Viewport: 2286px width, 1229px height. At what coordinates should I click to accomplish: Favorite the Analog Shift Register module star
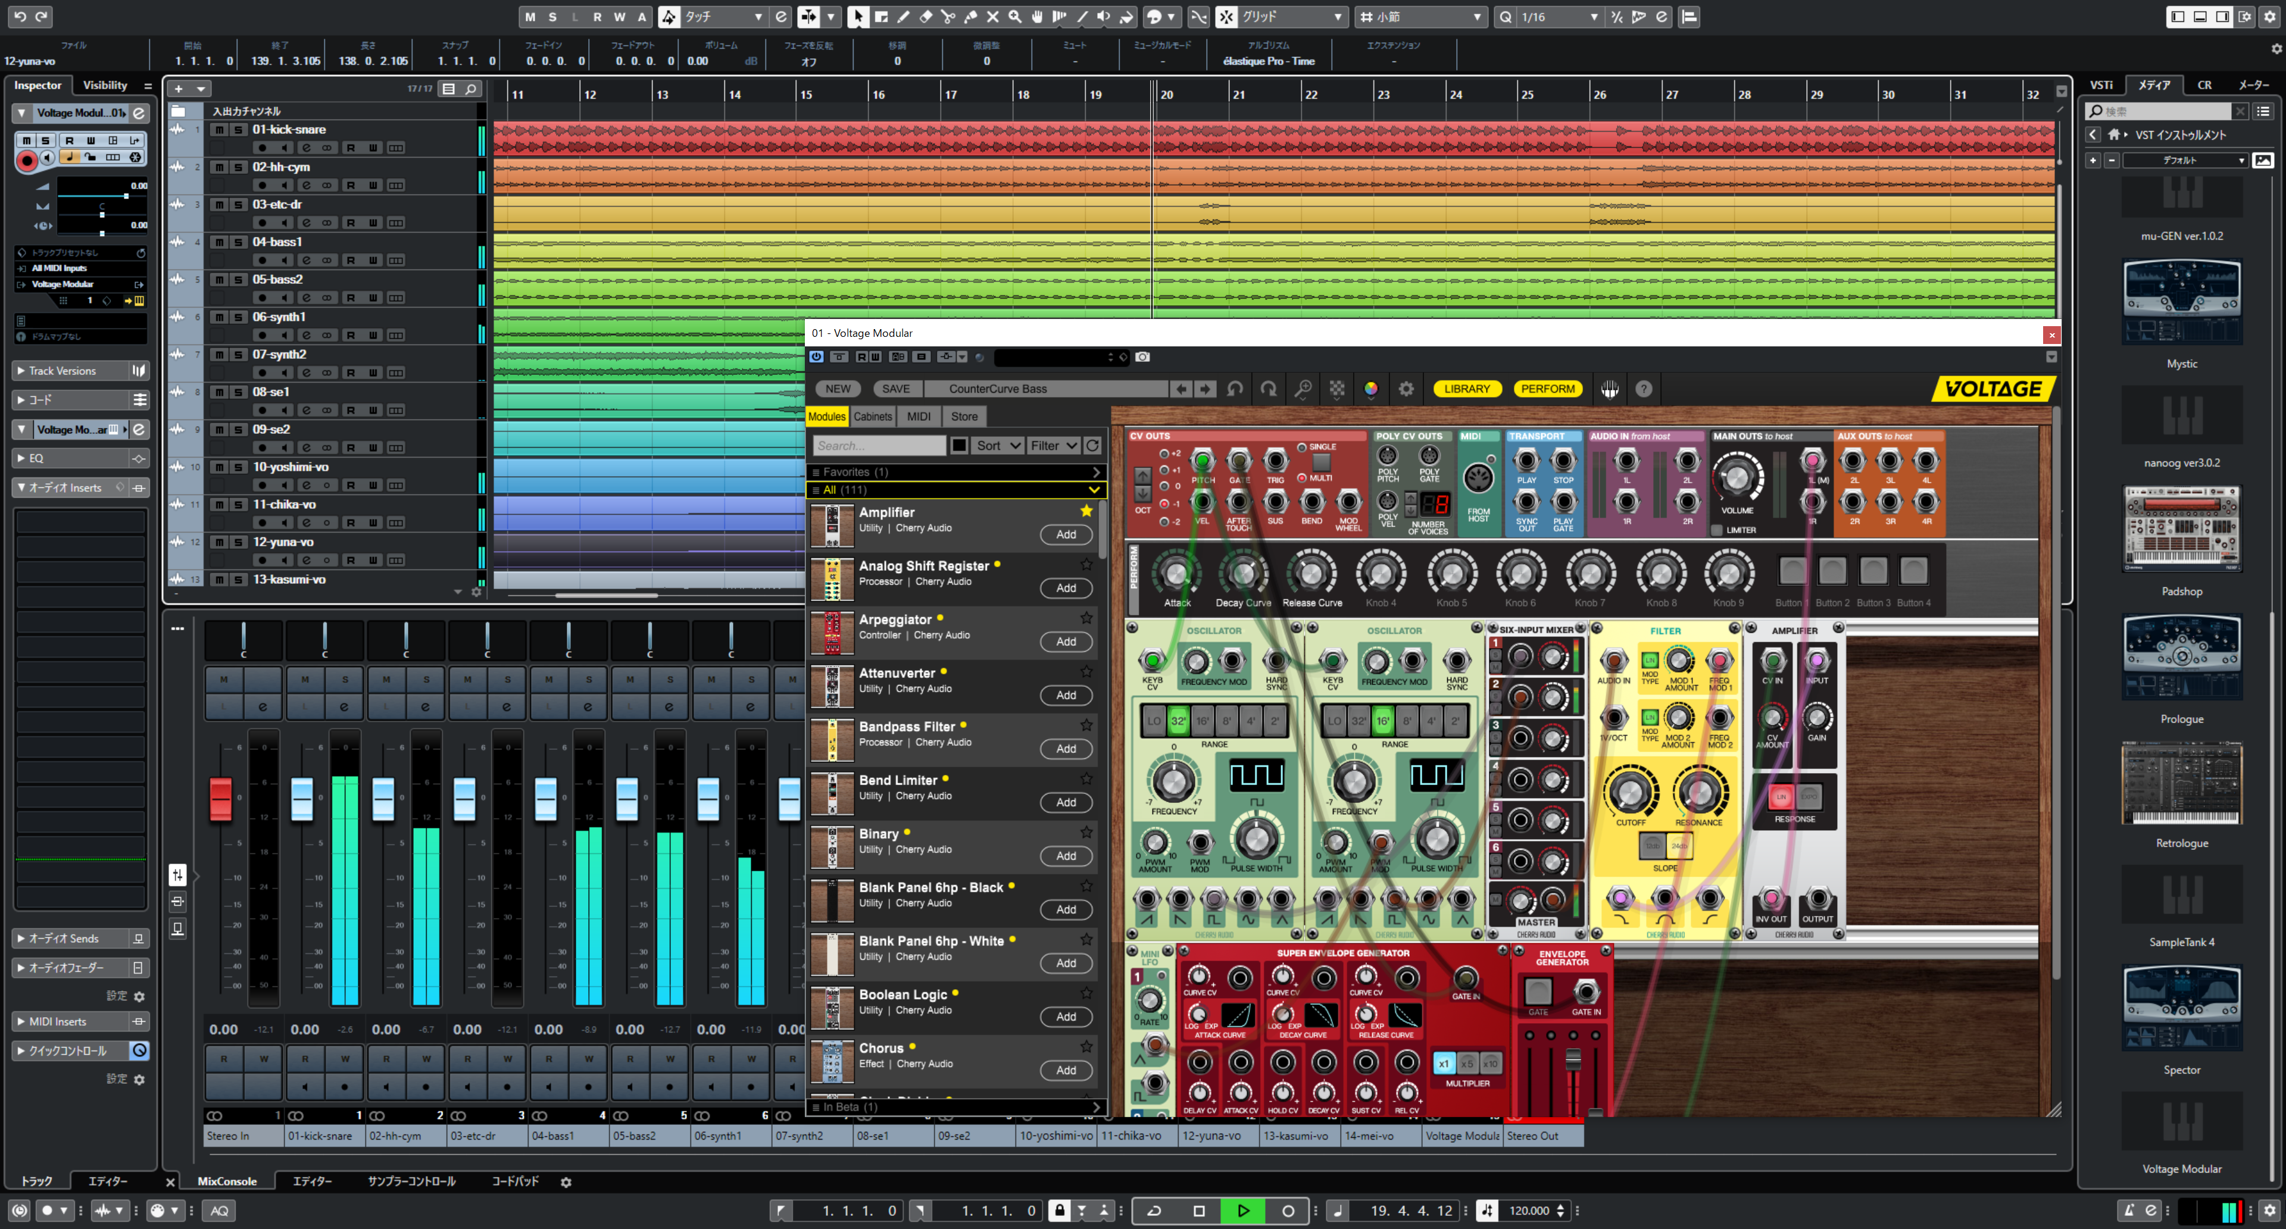click(x=1086, y=564)
